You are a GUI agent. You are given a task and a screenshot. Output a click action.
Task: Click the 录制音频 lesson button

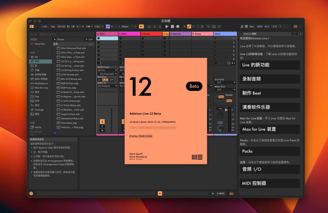tap(269, 79)
